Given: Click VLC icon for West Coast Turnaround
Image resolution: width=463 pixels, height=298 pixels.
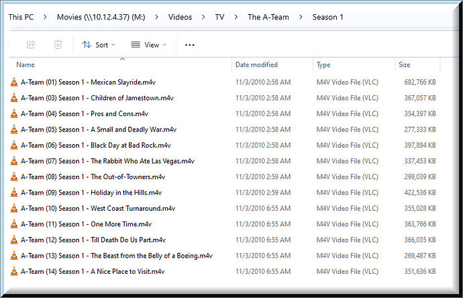Looking at the screenshot, I should click(x=14, y=208).
